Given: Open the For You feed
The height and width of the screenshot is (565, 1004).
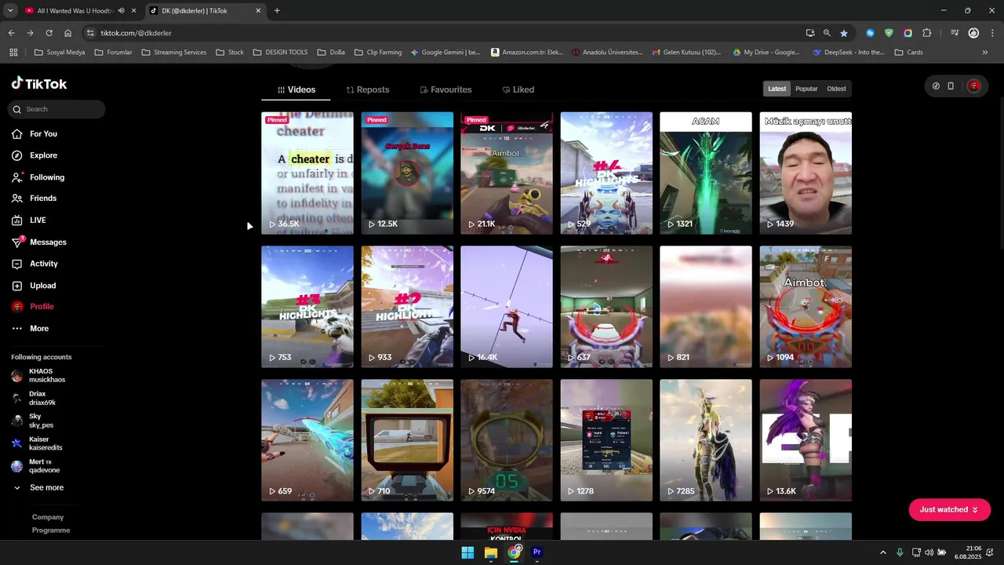Looking at the screenshot, I should 35,134.
